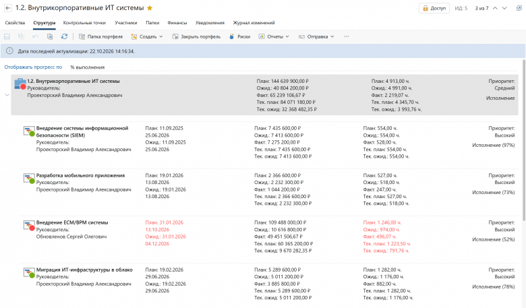Open the Отправка dropdown
The image size is (526, 308).
click(316, 36)
